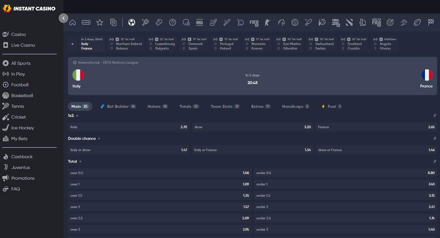
Task: Select the FIFA 24 esports icon
Action: tap(254, 23)
